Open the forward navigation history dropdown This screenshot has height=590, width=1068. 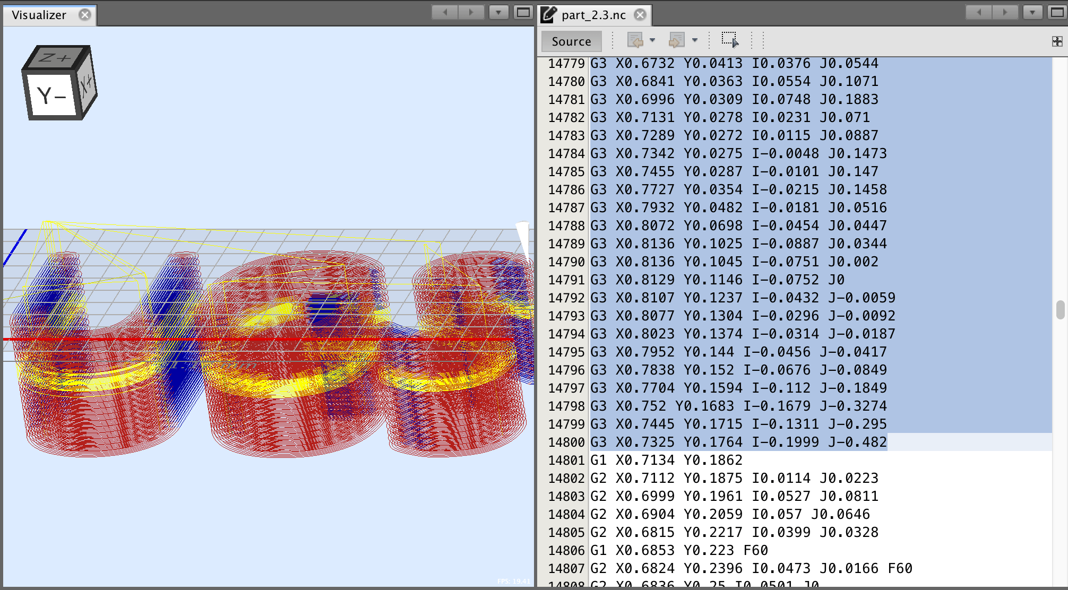[x=695, y=41]
